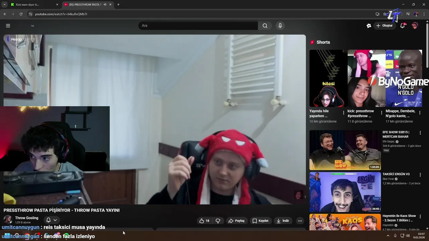The height and width of the screenshot is (241, 429).
Task: Click the main video player area
Action: pyautogui.click(x=155, y=119)
